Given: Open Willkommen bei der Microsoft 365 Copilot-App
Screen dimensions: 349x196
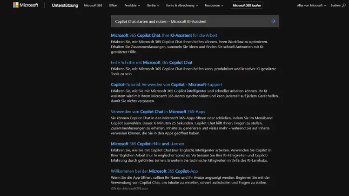Looking at the screenshot, I should point(154,171).
